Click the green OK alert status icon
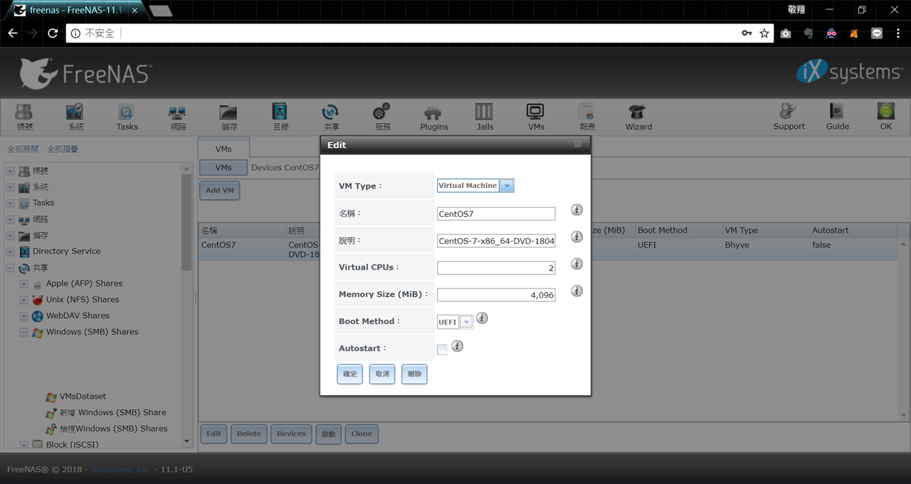 [x=886, y=117]
